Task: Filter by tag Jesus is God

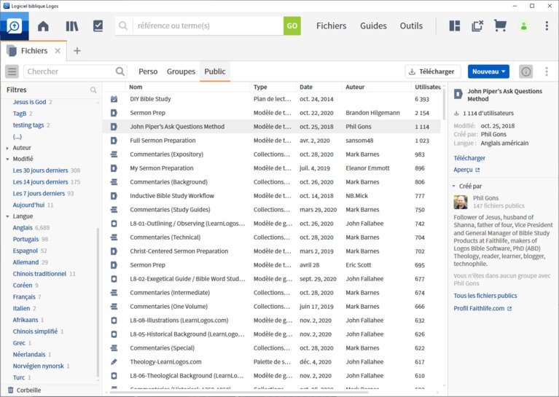Action: [x=29, y=102]
